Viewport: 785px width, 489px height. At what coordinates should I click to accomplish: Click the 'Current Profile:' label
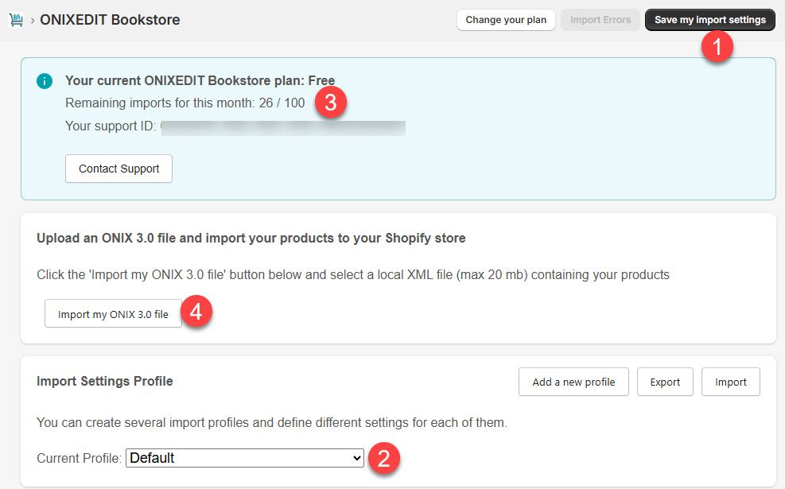click(79, 459)
